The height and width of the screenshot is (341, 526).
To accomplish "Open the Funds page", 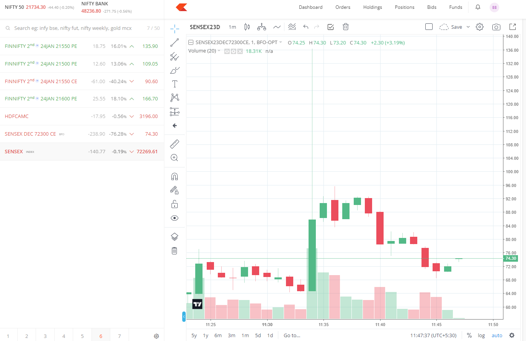I will coord(456,7).
